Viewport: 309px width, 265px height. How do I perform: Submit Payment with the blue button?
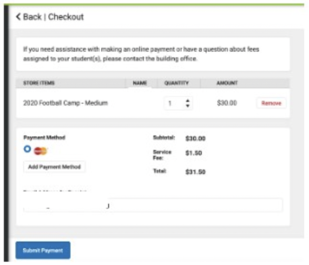[43, 250]
